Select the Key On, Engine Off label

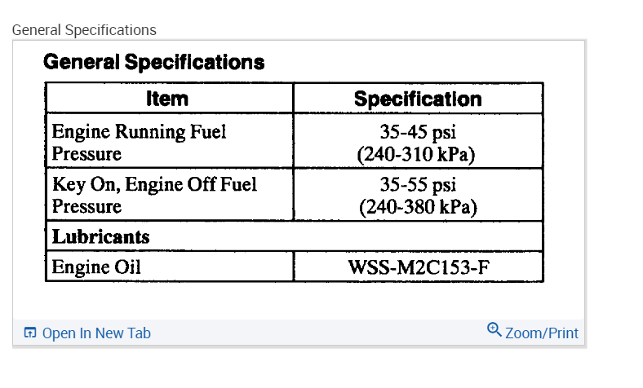click(154, 185)
